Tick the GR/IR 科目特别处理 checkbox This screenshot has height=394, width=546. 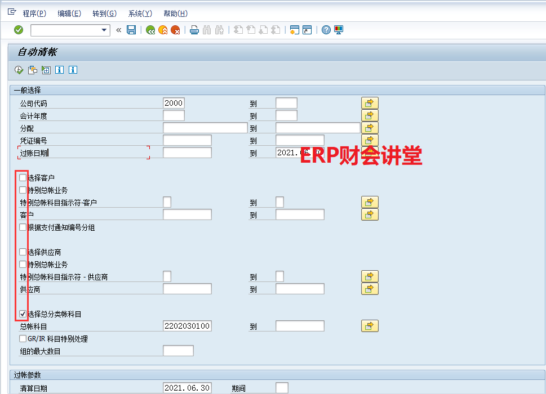(23, 339)
